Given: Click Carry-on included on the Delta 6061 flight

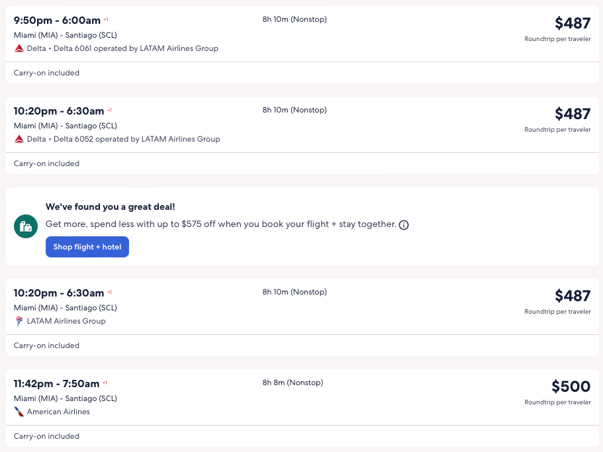Looking at the screenshot, I should [x=46, y=73].
